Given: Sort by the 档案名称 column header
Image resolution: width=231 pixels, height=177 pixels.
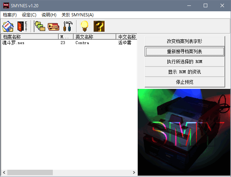Looking at the screenshot, I should tap(29, 37).
